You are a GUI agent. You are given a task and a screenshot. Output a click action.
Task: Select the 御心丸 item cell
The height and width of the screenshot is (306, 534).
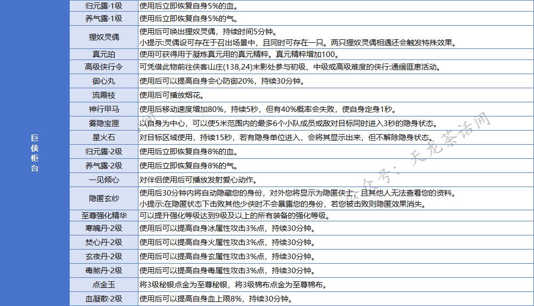(104, 81)
